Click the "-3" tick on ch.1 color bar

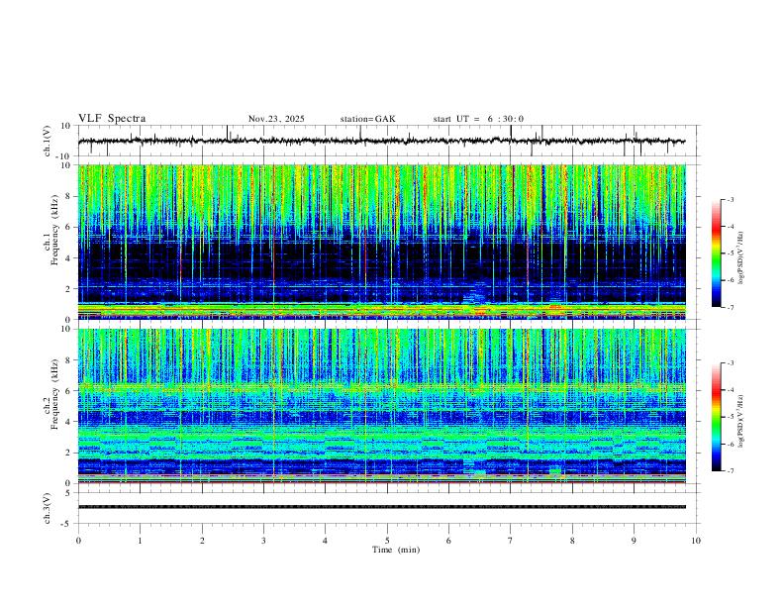pos(730,199)
